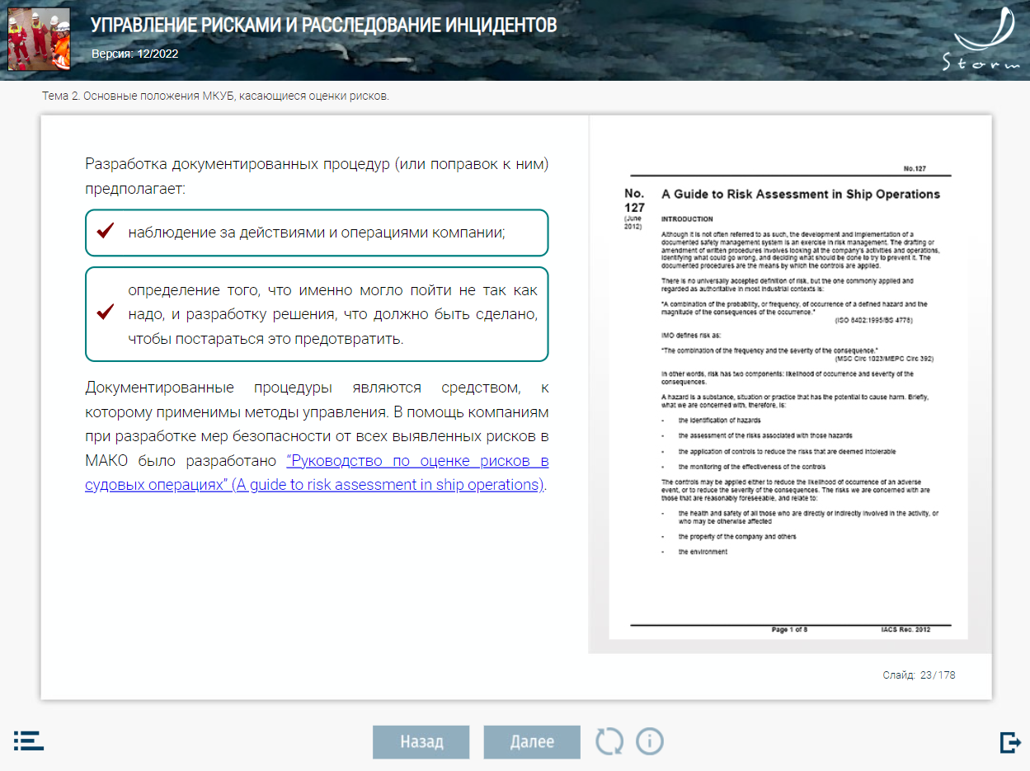The height and width of the screenshot is (771, 1030).
Task: Click 'Page 1 of 8' in document footer
Action: pos(789,630)
